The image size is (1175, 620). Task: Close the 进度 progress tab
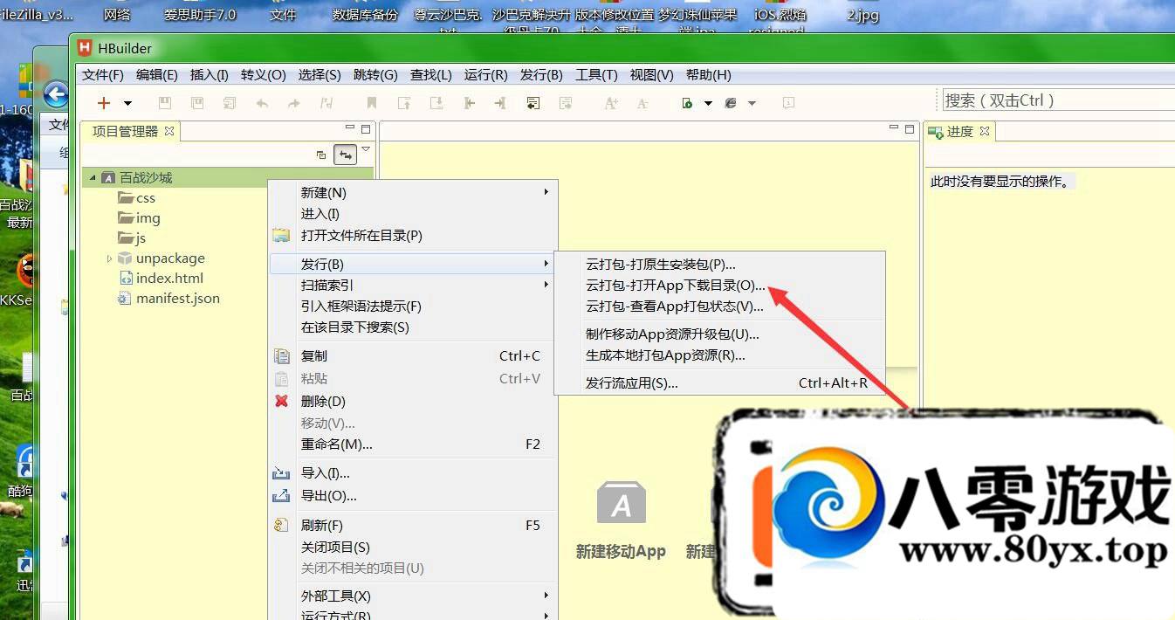click(x=985, y=131)
